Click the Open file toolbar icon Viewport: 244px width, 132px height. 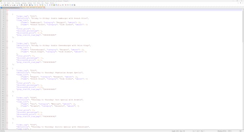point(3,5)
